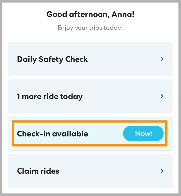Click the Good afternoon, Anna! heading
Image resolution: width=181 pixels, height=196 pixels.
click(x=90, y=14)
